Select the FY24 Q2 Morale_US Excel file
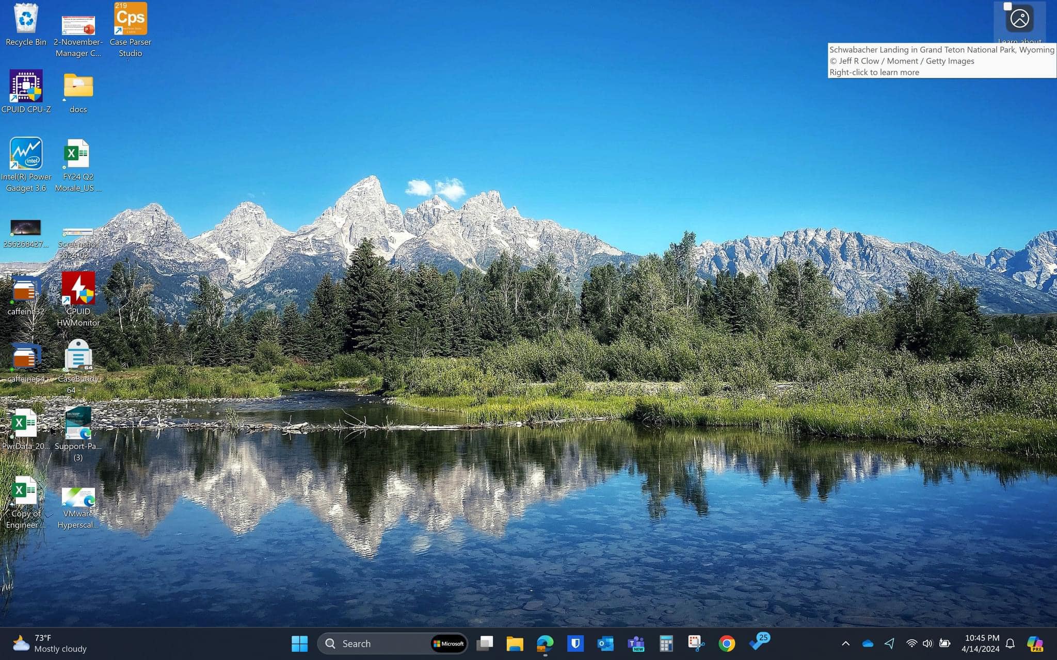 point(78,165)
